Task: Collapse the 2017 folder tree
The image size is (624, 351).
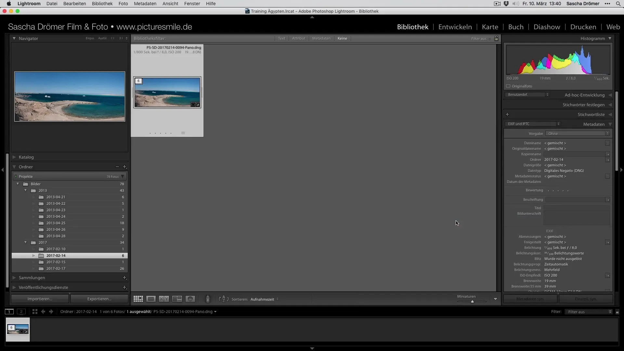Action: pyautogui.click(x=26, y=242)
